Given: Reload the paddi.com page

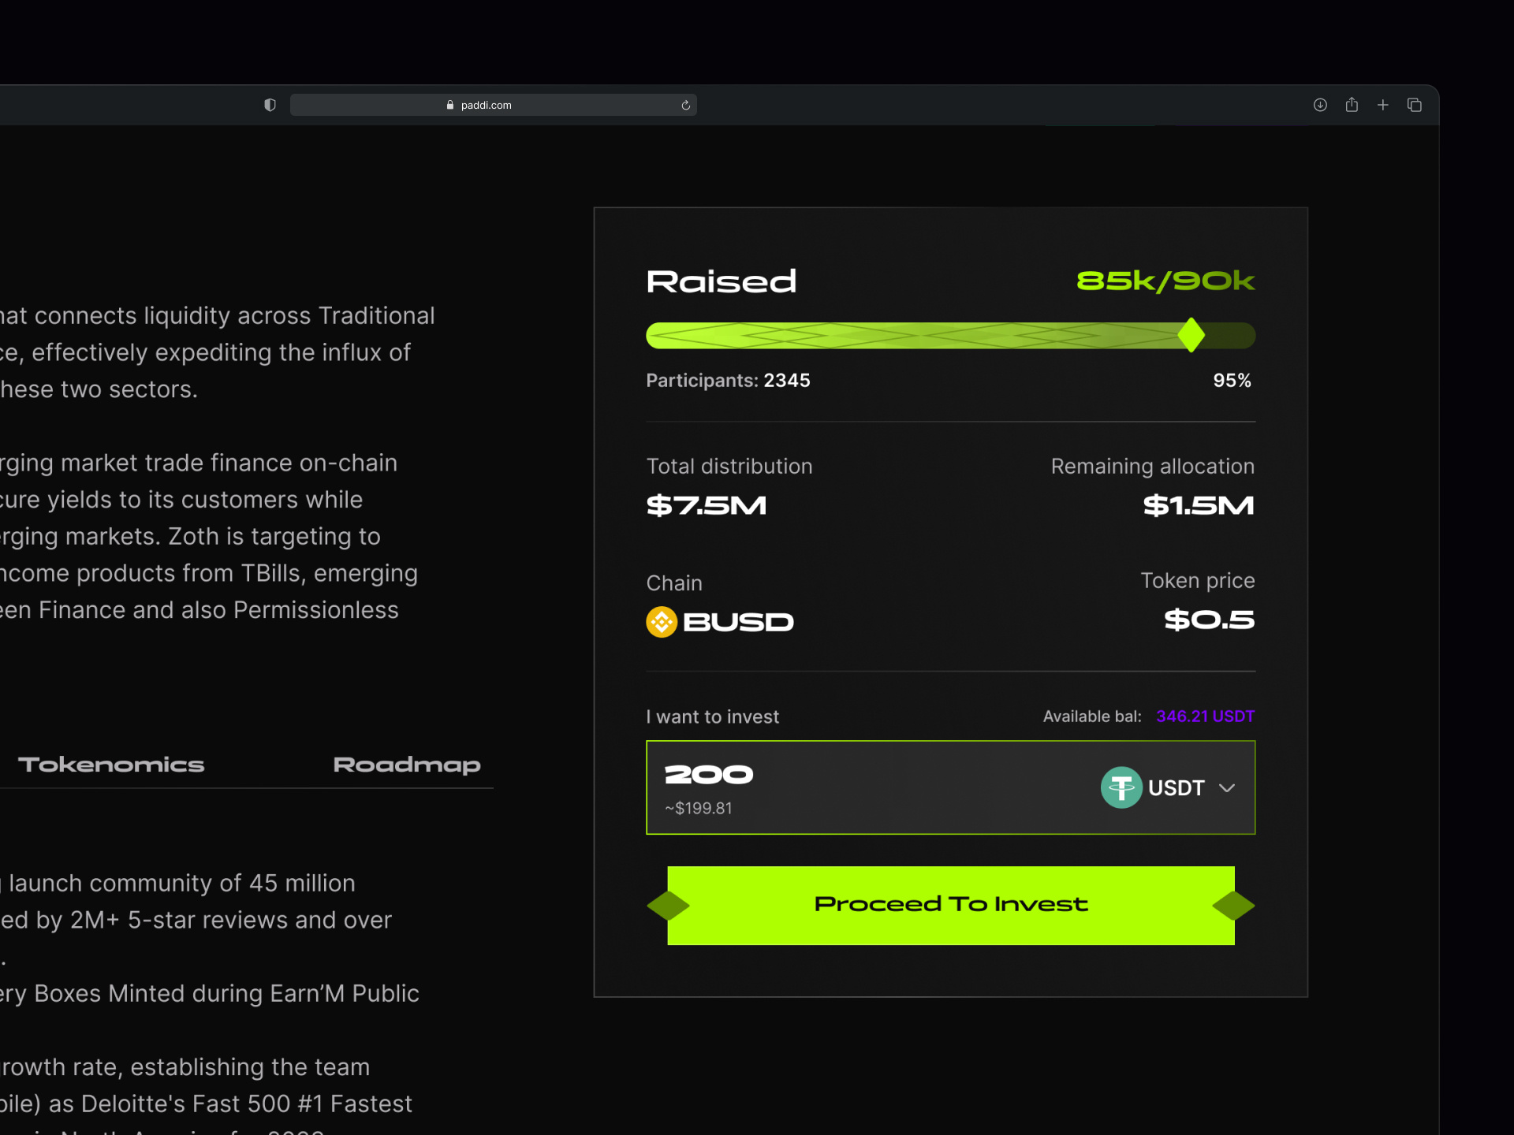Looking at the screenshot, I should point(684,104).
